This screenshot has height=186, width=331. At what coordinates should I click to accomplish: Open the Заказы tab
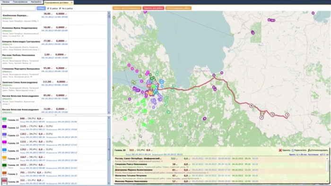(x=6, y=2)
